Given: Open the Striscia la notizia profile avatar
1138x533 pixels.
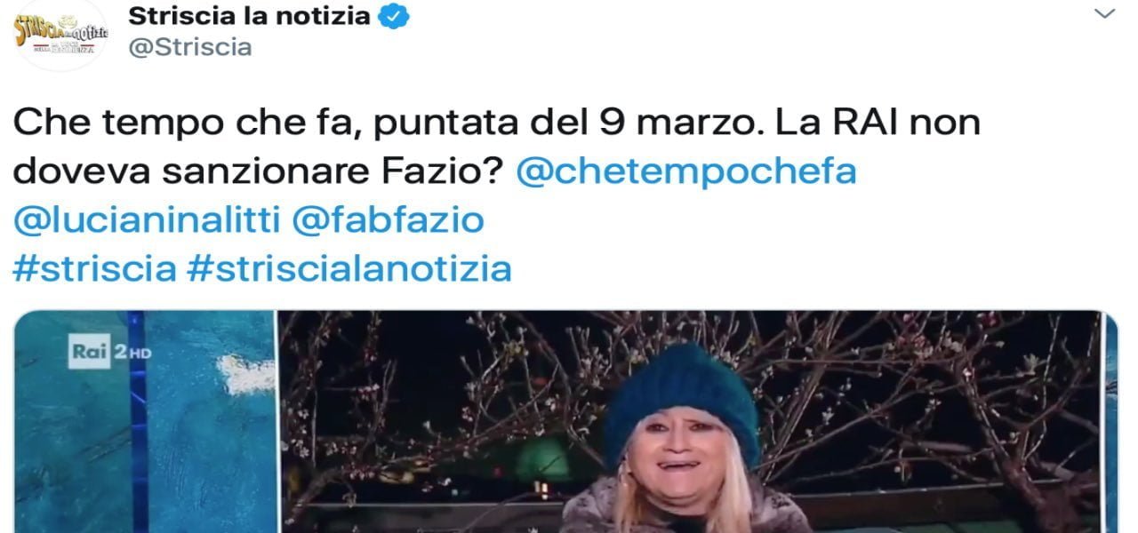Looking at the screenshot, I should pos(61,34).
